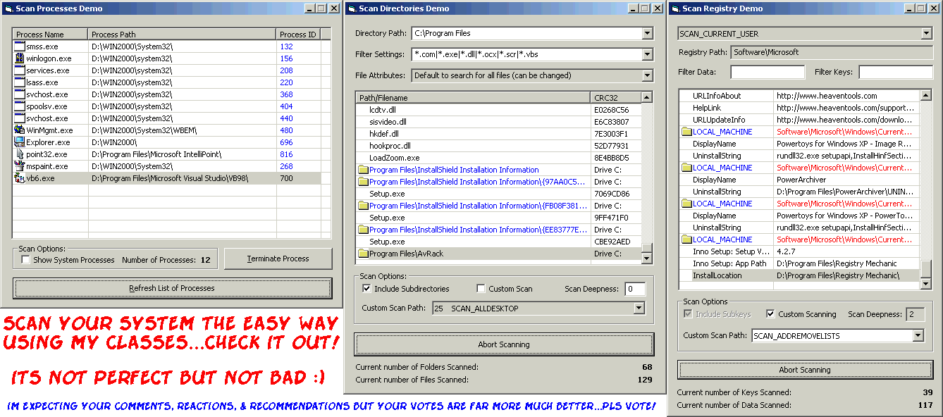943x417 pixels.
Task: Open the File Attributes dropdown
Action: coord(648,75)
